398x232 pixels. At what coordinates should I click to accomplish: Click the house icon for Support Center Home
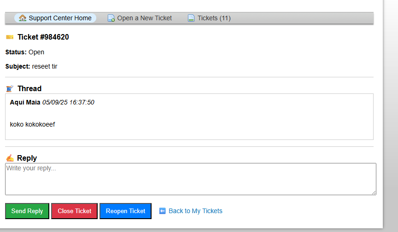click(23, 18)
